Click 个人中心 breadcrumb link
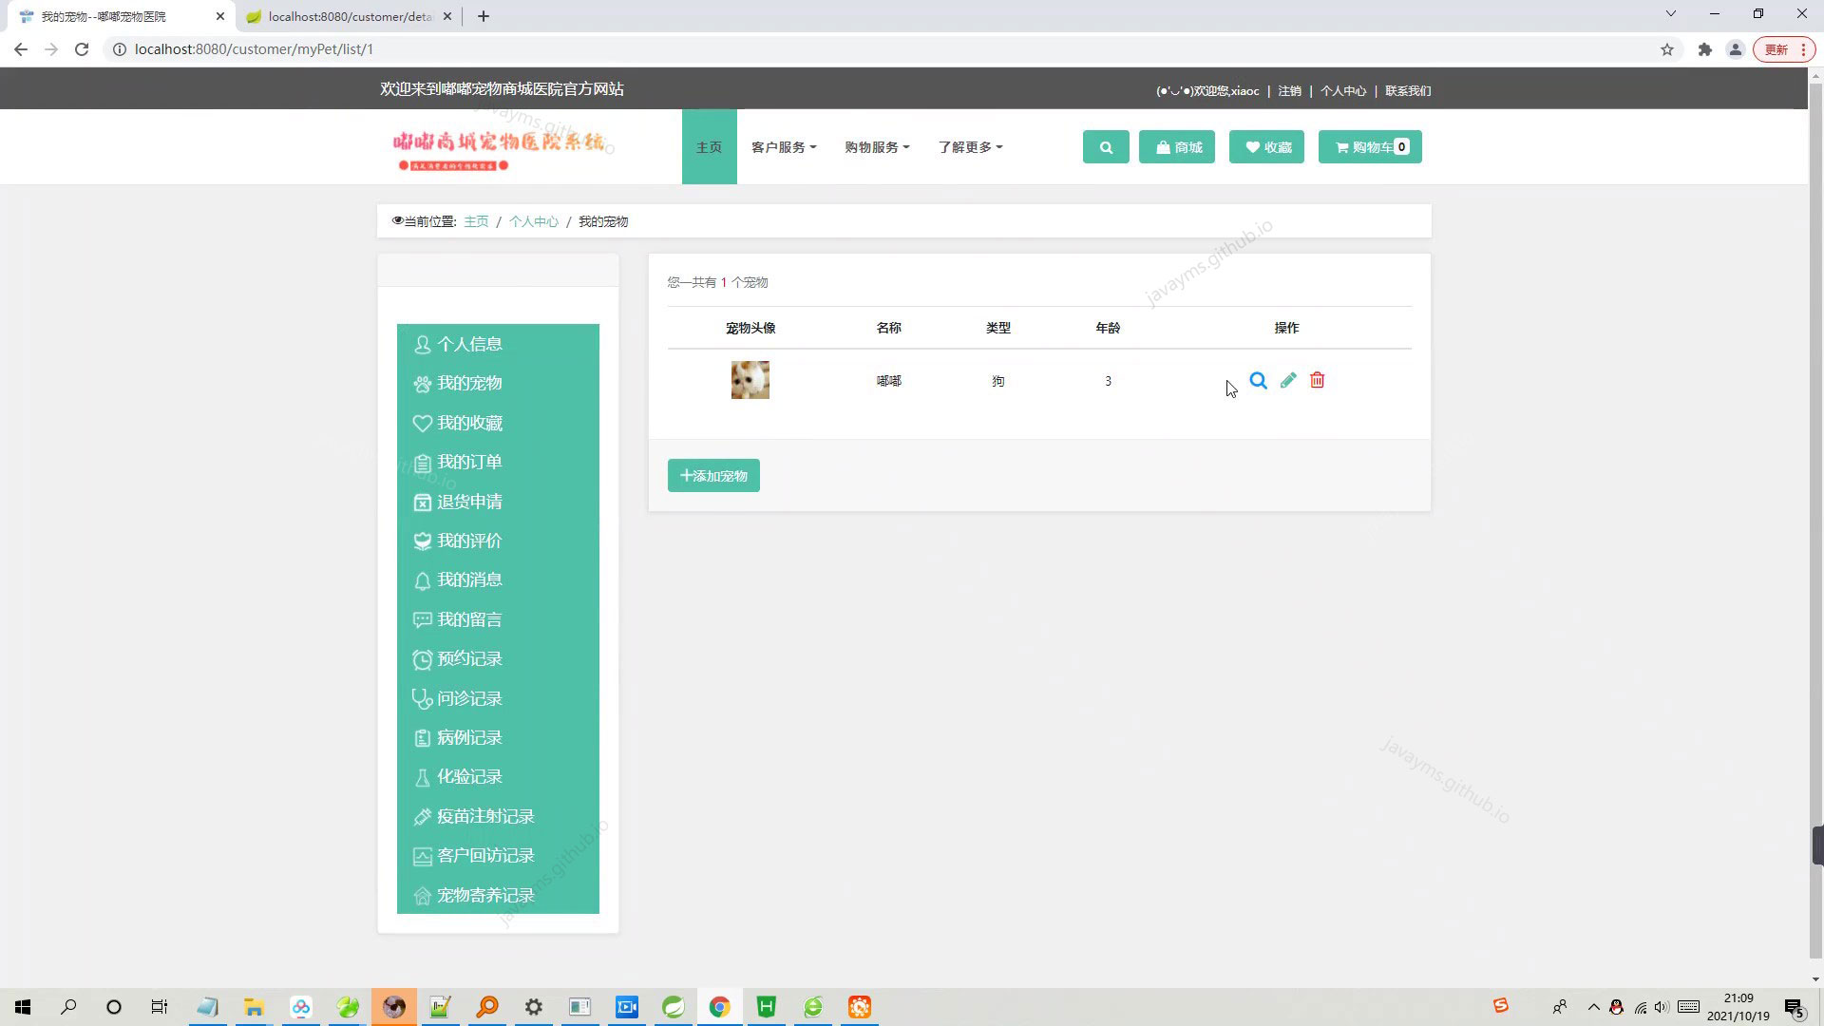 click(533, 221)
